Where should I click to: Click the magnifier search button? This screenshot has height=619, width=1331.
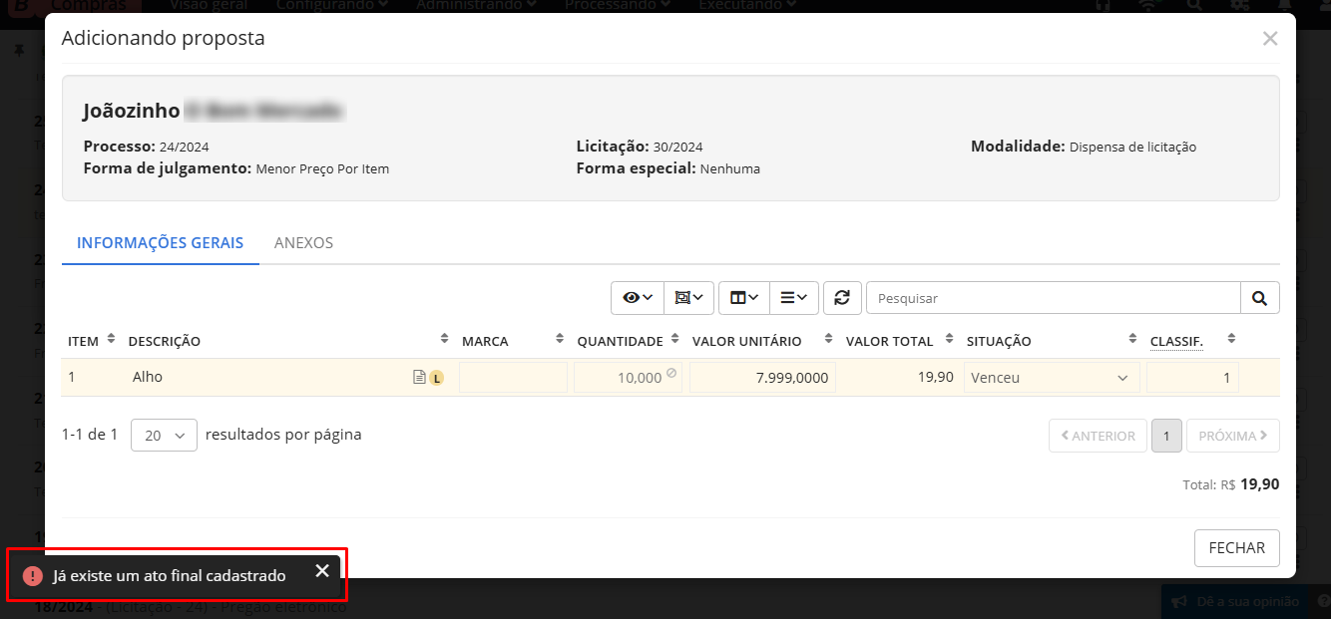tap(1259, 297)
